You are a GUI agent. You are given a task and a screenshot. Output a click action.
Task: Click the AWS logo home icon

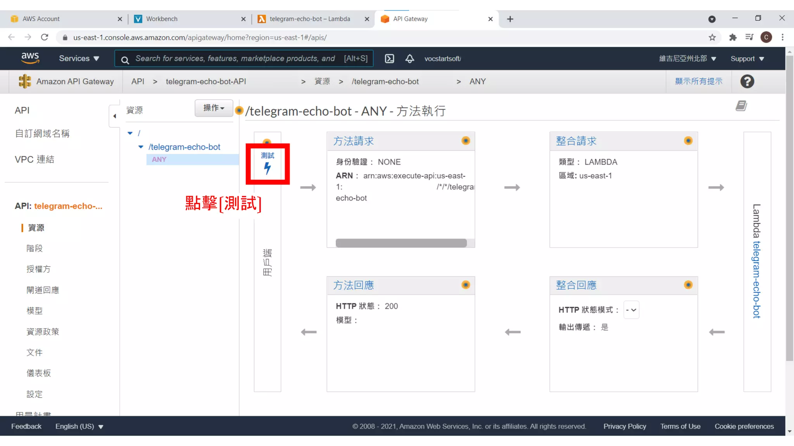(30, 58)
